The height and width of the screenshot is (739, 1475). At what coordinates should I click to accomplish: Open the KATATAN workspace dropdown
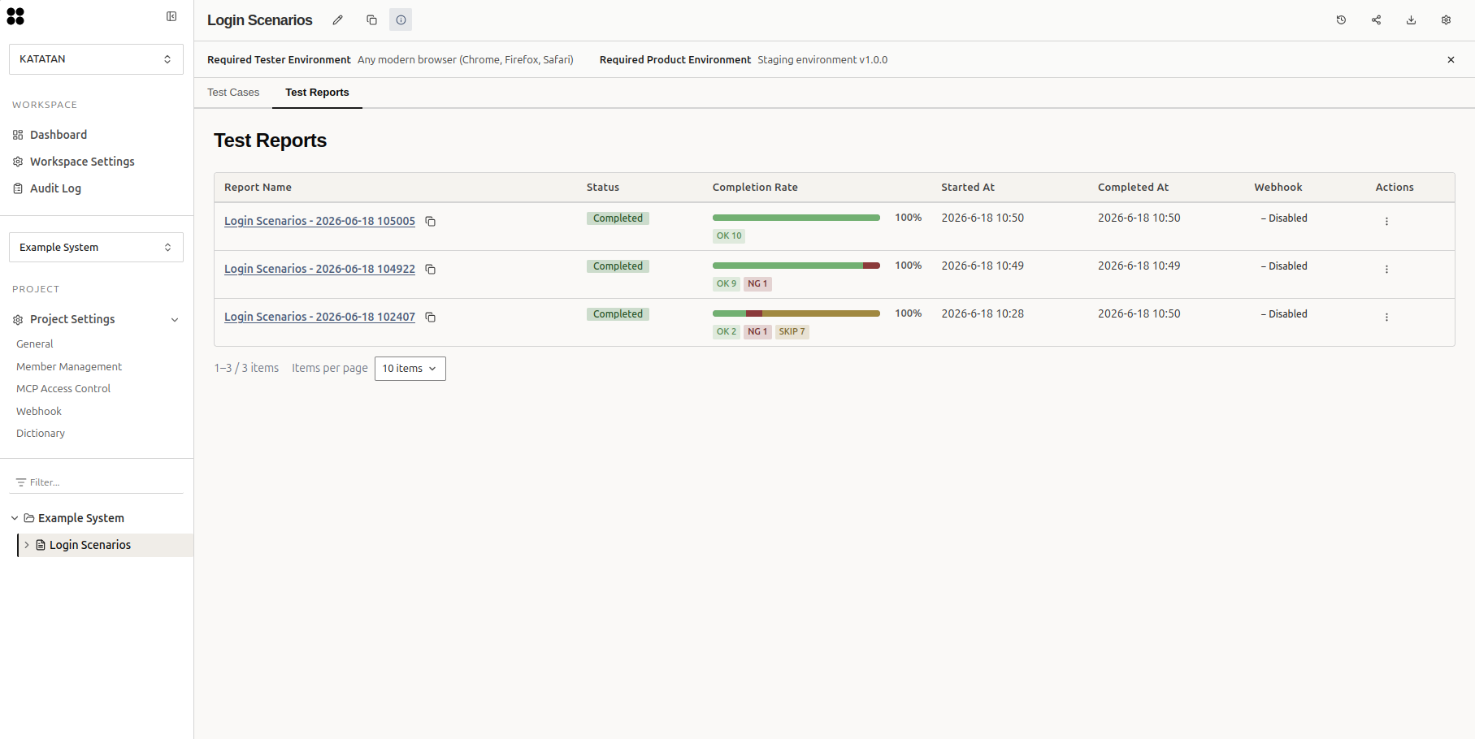[x=96, y=59]
